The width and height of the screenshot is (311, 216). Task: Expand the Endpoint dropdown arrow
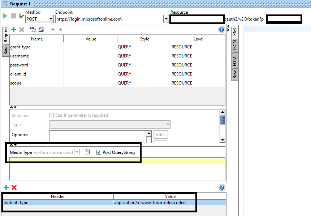coord(166,19)
